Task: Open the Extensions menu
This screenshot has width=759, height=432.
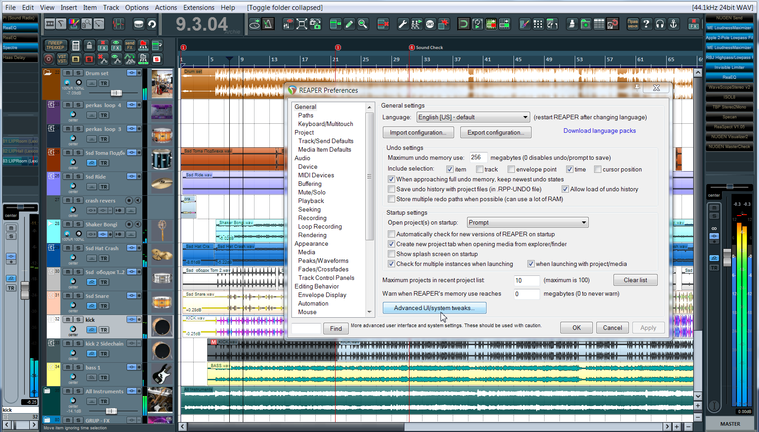Action: click(x=199, y=7)
